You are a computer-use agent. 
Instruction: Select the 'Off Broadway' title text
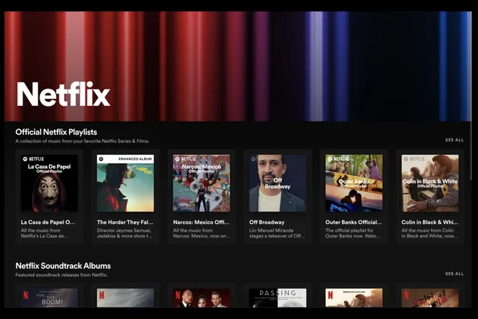point(267,222)
